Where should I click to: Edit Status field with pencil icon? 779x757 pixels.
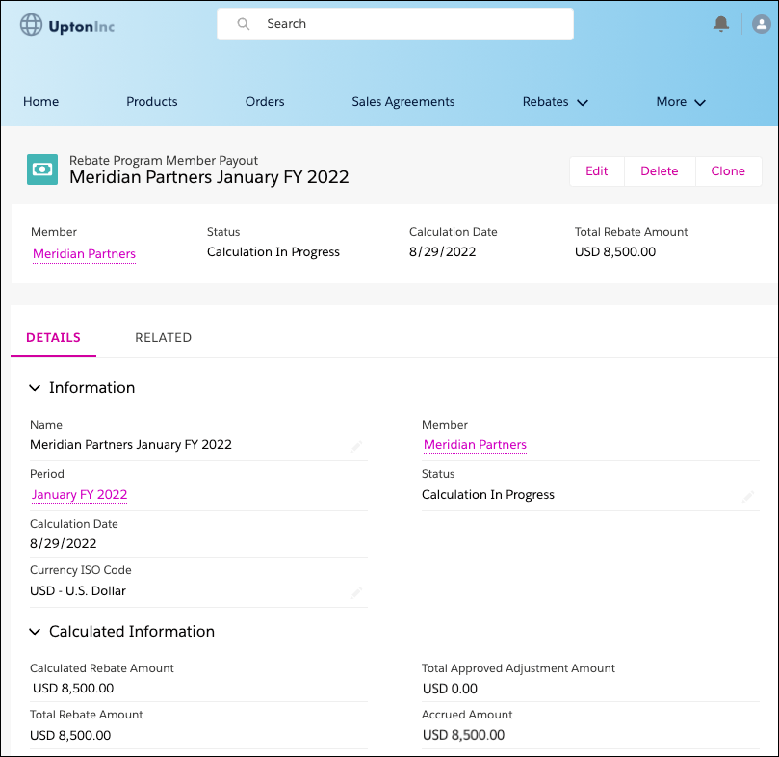click(x=747, y=497)
